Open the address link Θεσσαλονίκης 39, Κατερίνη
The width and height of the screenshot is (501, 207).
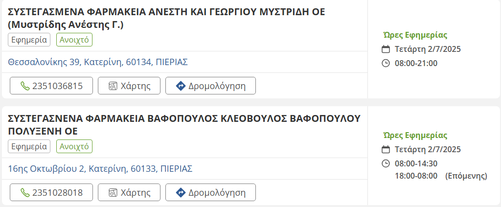pos(98,62)
